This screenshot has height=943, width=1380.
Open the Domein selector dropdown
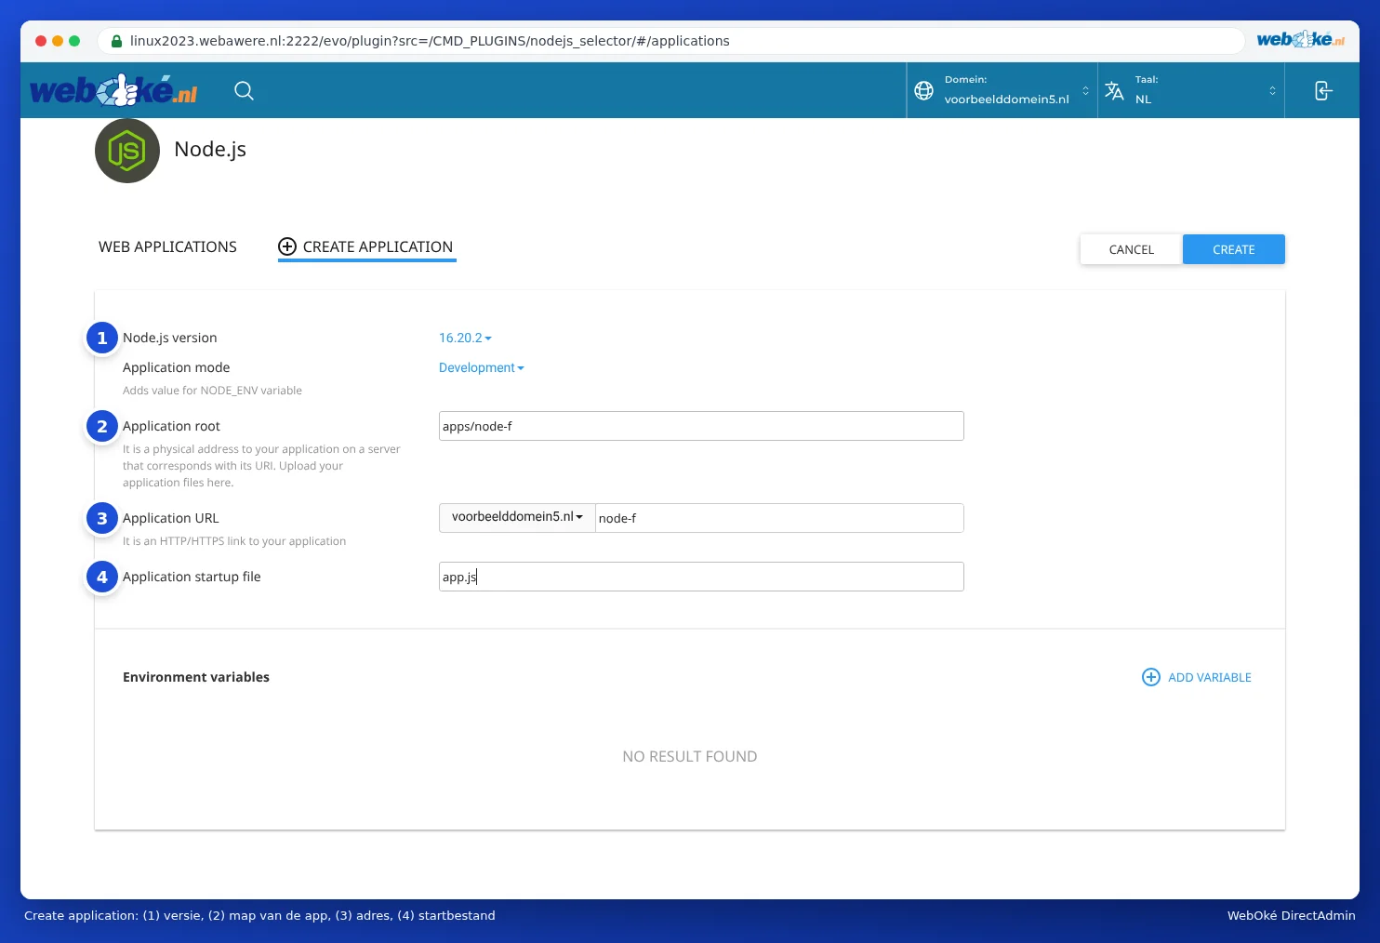(1002, 90)
